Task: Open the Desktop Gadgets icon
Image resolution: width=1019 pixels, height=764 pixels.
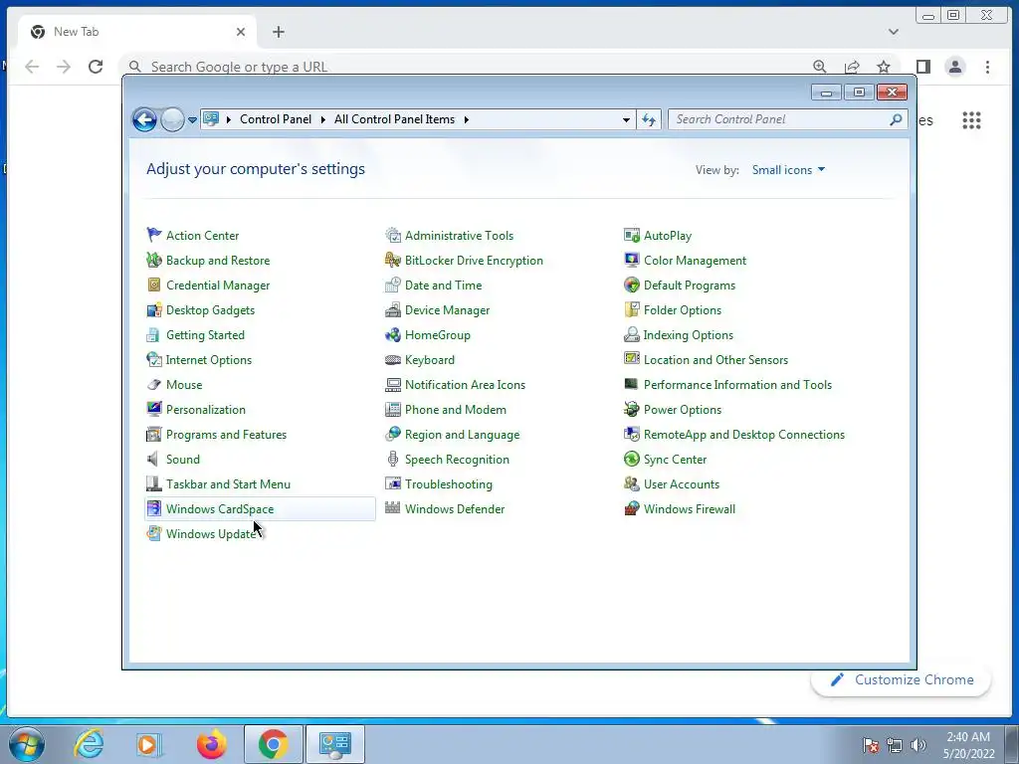Action: [x=154, y=310]
